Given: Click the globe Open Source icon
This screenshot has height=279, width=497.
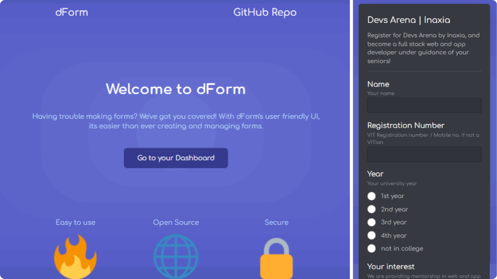Looking at the screenshot, I should point(176,256).
